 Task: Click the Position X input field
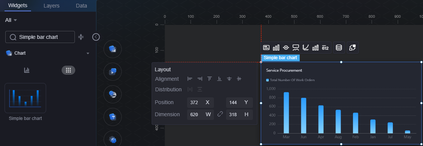[200, 103]
